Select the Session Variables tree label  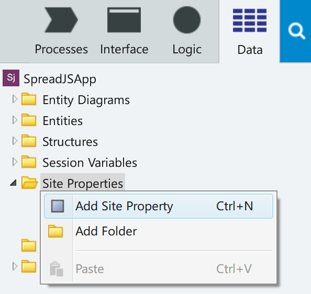(x=90, y=163)
